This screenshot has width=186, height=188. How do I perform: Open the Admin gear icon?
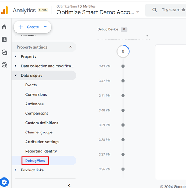[4, 182]
